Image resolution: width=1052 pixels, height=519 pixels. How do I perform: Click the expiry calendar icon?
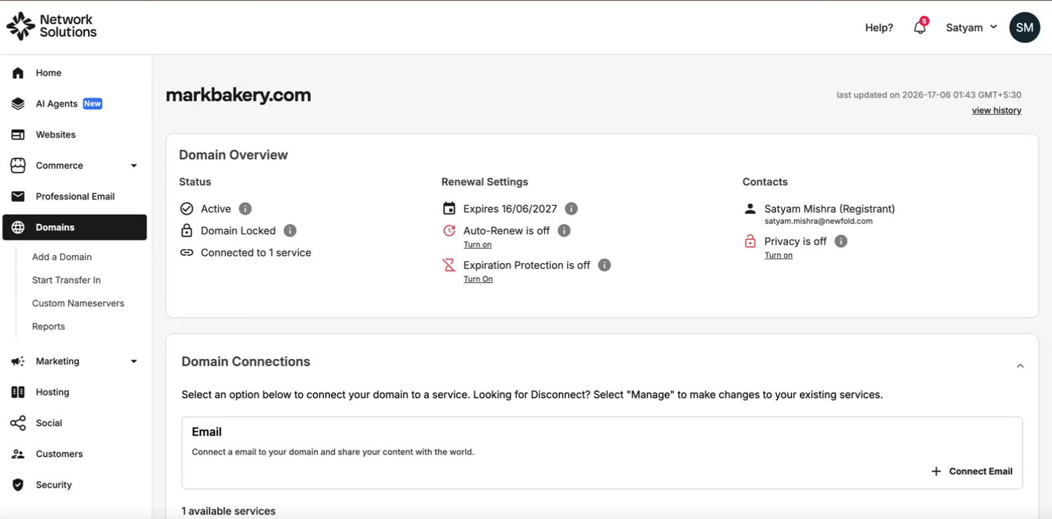tap(449, 209)
